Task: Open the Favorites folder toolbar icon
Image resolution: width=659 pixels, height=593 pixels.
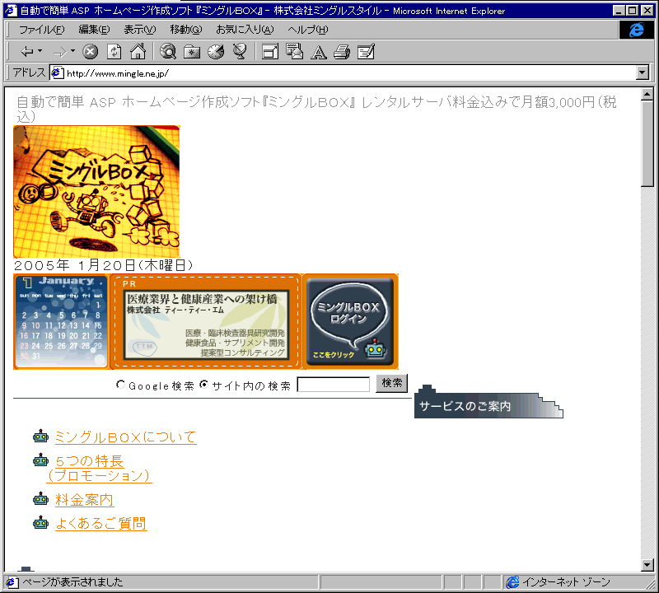Action: (192, 52)
